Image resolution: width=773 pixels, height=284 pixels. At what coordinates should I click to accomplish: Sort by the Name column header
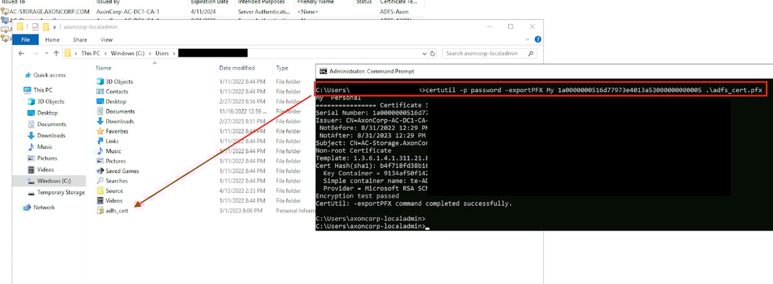point(104,68)
